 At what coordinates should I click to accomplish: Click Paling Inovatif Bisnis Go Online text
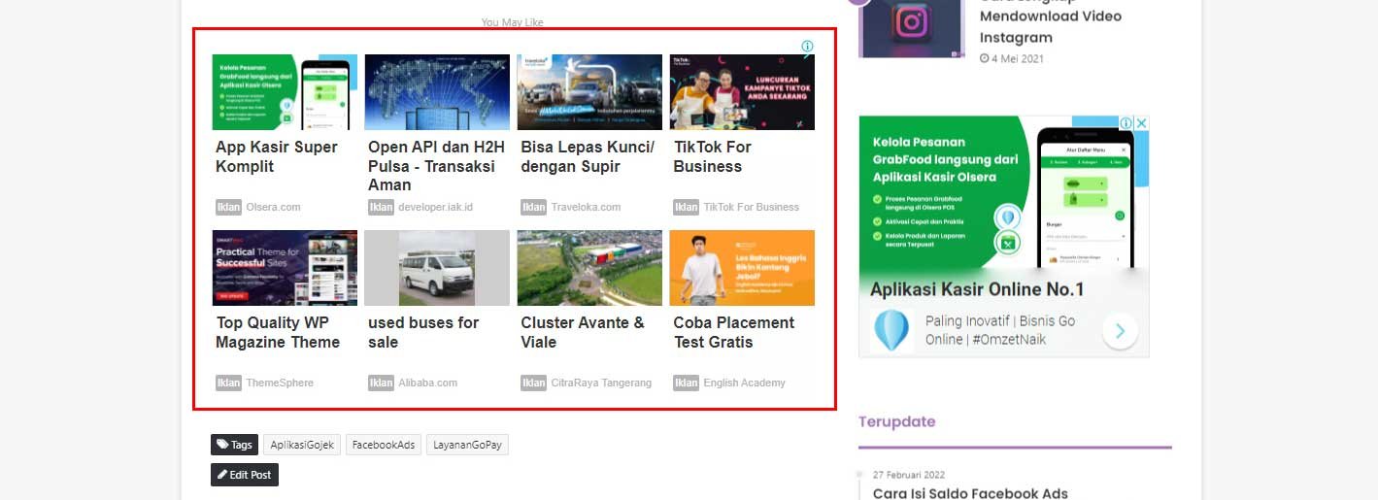coord(1000,330)
